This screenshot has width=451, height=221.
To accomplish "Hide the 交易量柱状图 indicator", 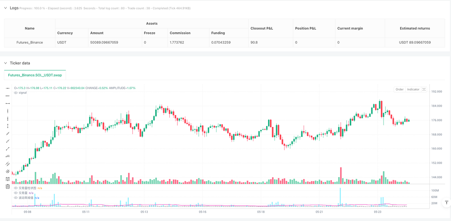I will tap(15, 188).
